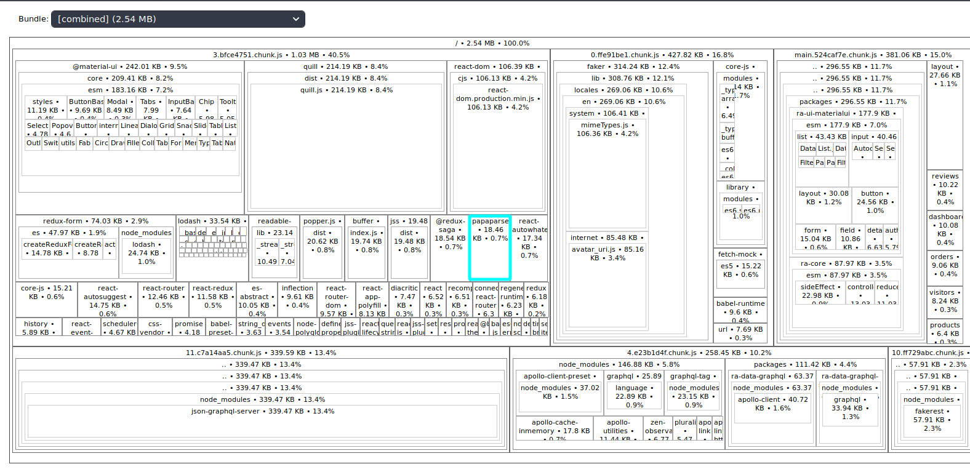
Task: Select the Tabs 7.99 block
Action: [151, 107]
